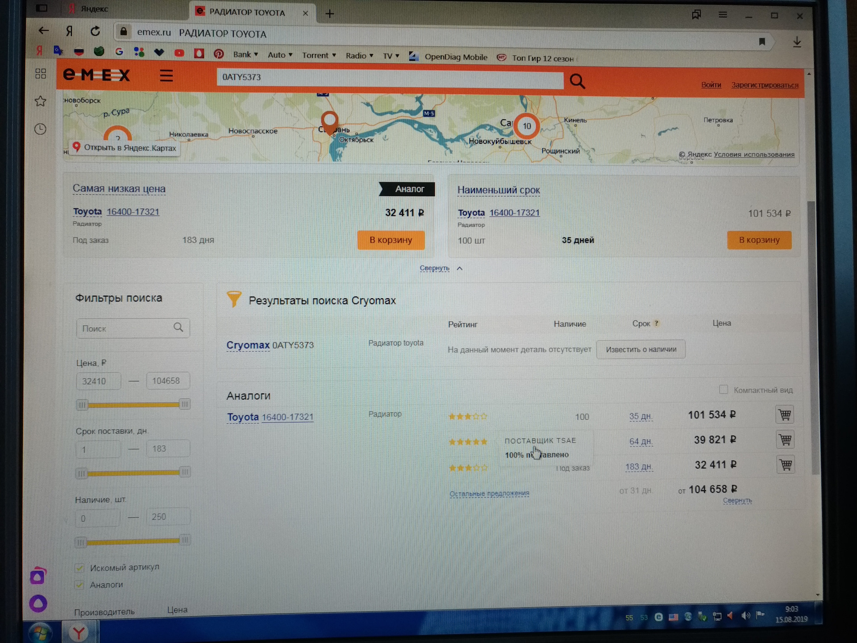Open the Radio bookmarks menu
This screenshot has height=643, width=857.
click(x=359, y=56)
